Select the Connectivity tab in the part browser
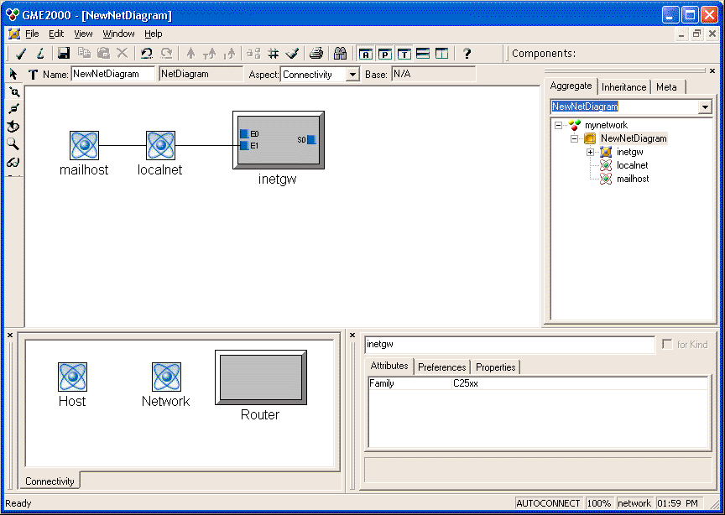Image resolution: width=725 pixels, height=515 pixels. (50, 481)
